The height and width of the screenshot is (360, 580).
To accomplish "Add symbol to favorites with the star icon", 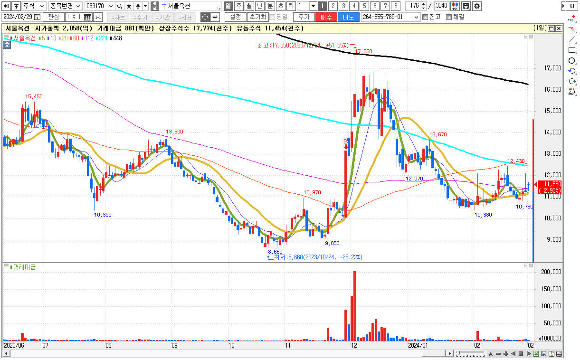I will (129, 6).
